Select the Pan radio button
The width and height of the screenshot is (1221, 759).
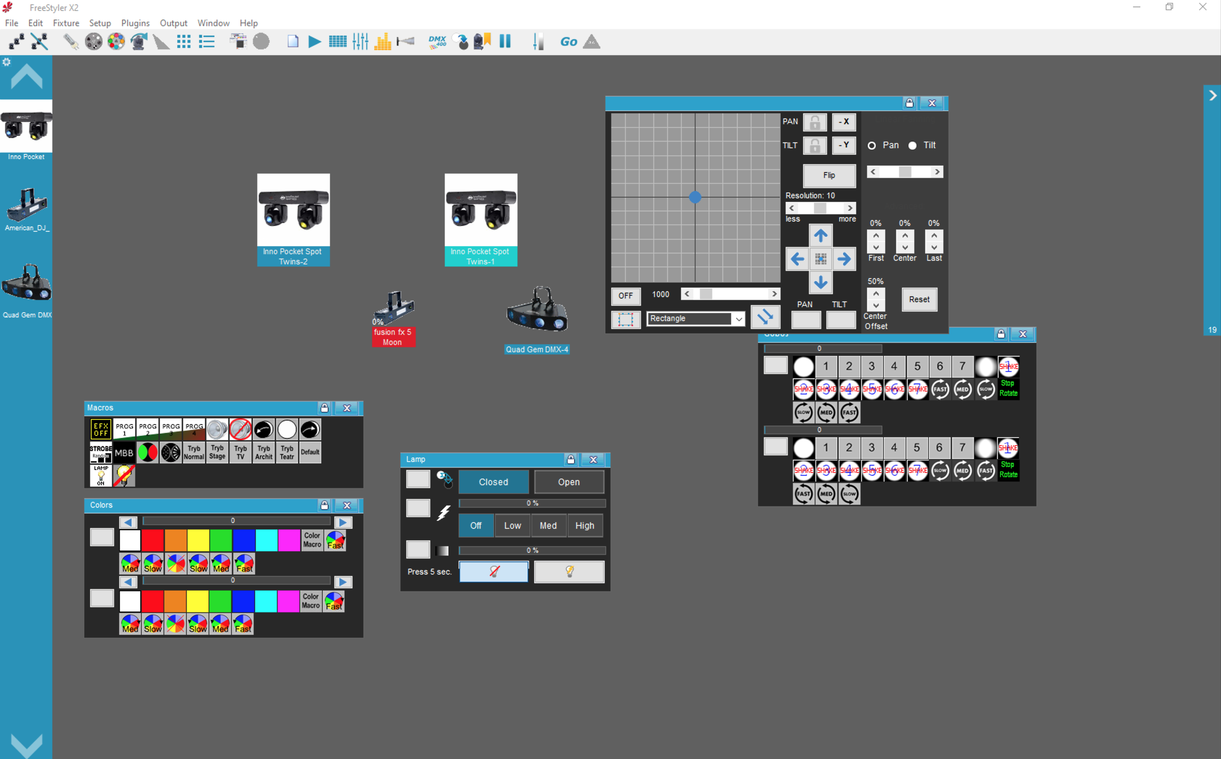[x=872, y=146]
